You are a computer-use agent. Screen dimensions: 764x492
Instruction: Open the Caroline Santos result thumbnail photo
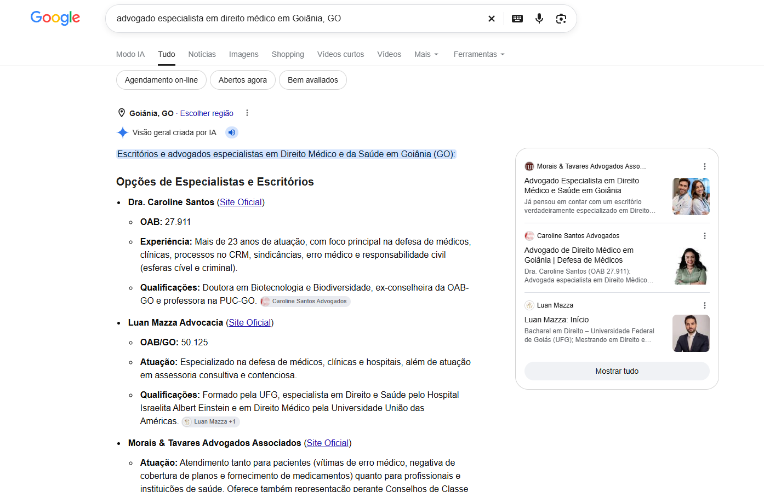tap(691, 266)
